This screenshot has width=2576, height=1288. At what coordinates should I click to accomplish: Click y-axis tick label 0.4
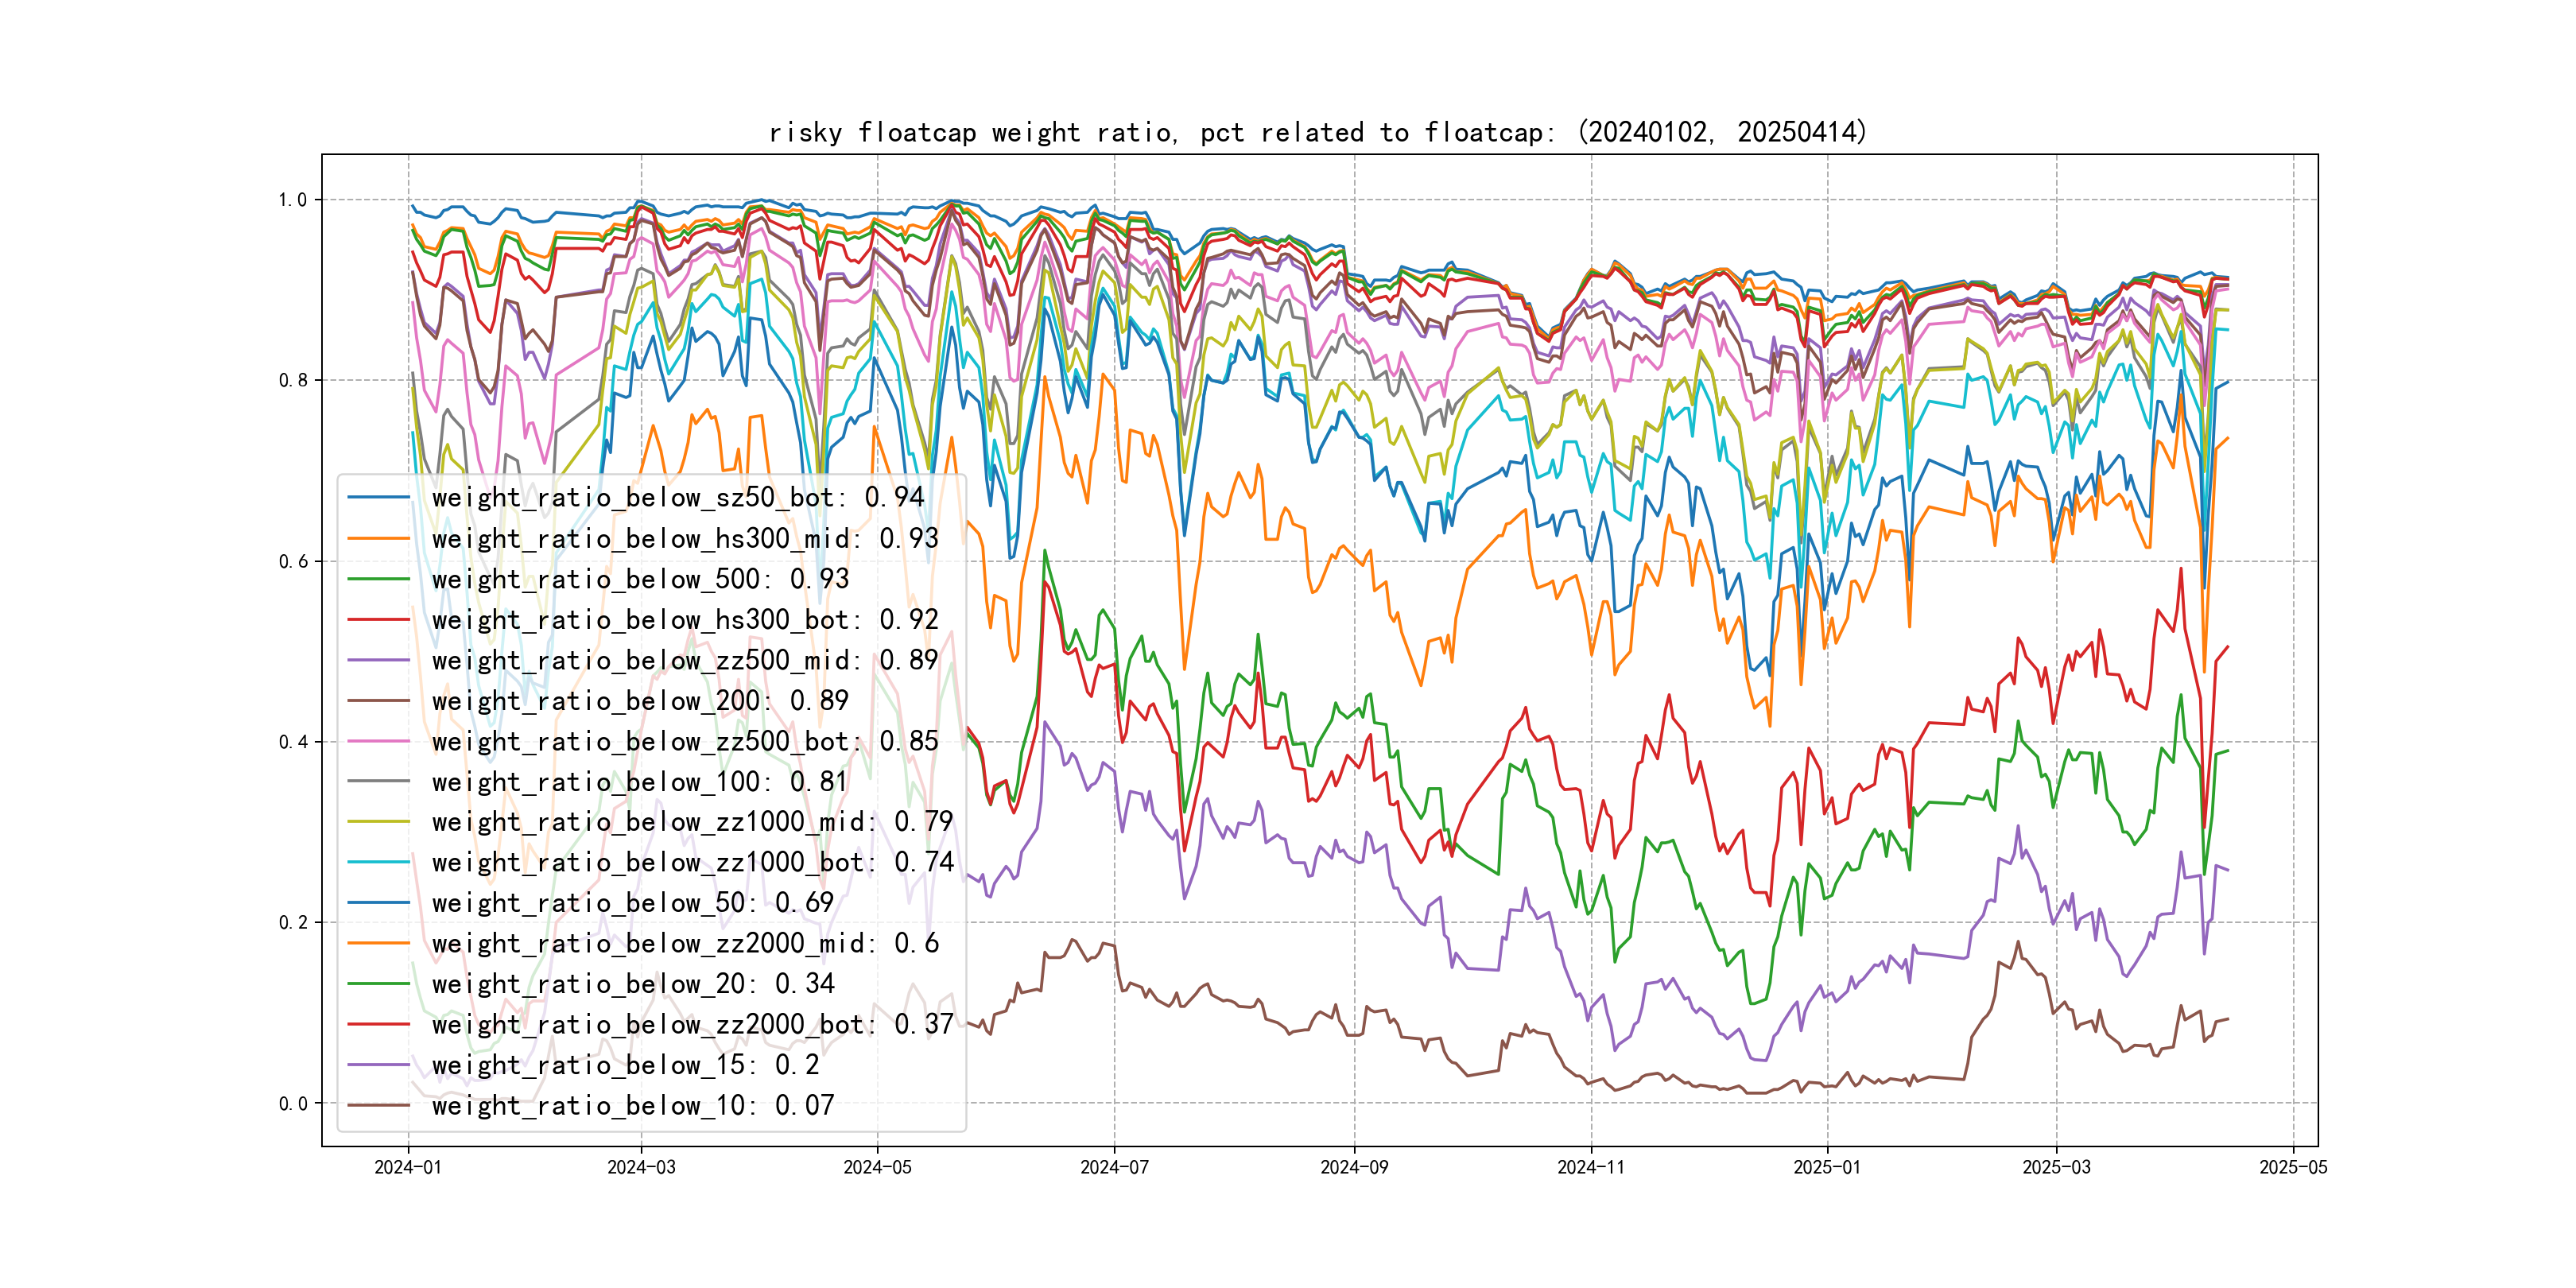coord(293,742)
